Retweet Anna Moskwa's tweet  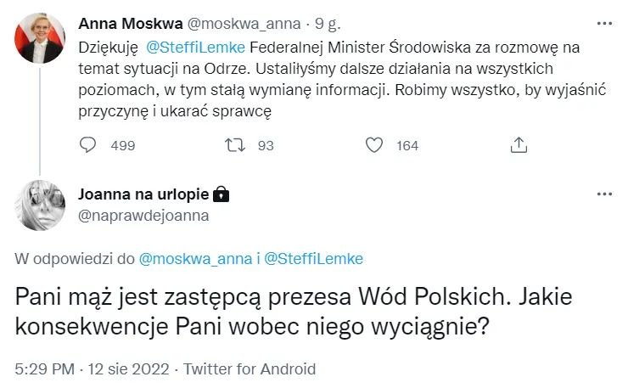(233, 145)
